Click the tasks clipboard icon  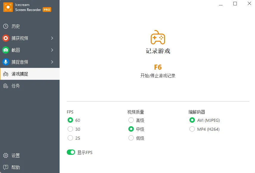point(6,86)
